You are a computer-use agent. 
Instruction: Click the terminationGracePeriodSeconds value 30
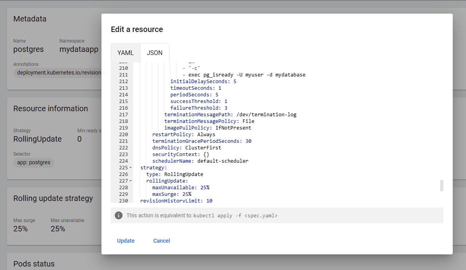[x=249, y=141]
